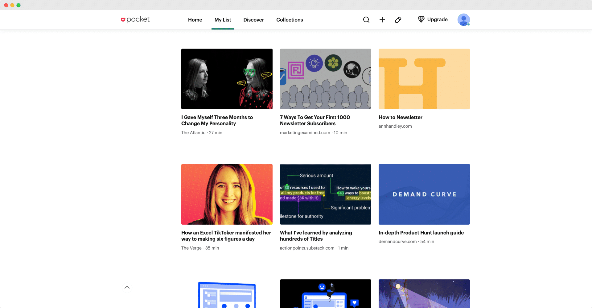Open 'I Gave Myself Three Months' article title
Screen dimensions: 592x308
217,120
